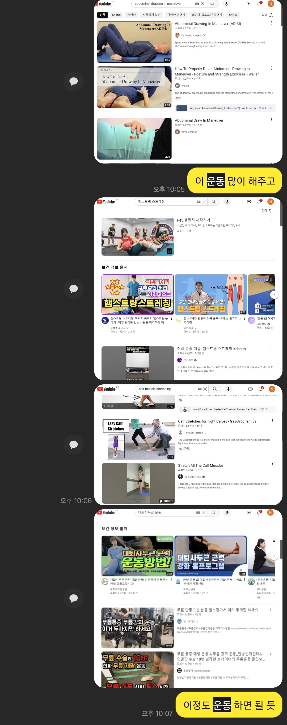Viewport: 287px width, 725px height.
Task: Open the 'Dr Donald A Ozello DC' channel link
Action: pos(193,35)
